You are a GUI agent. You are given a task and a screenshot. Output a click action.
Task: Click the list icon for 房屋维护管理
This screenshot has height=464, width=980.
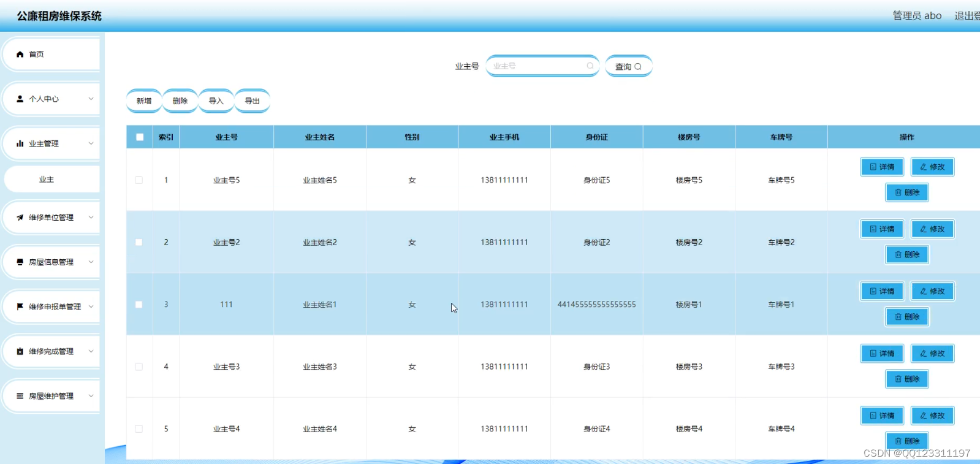pyautogui.click(x=20, y=396)
